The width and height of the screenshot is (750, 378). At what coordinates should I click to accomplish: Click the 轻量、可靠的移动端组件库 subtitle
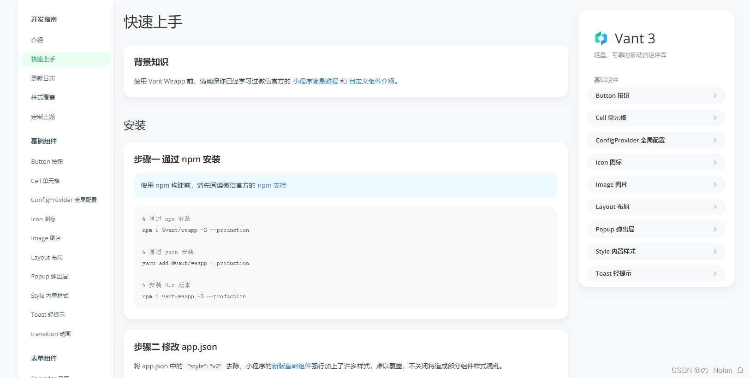630,55
